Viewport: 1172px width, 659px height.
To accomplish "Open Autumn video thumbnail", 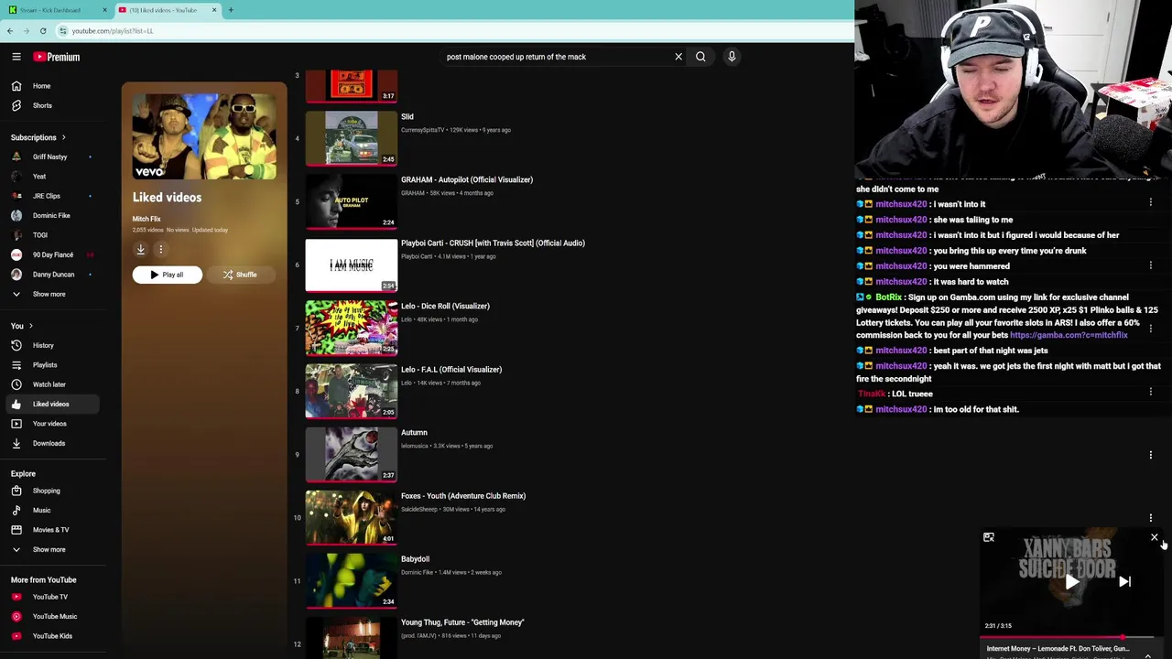I will (x=352, y=454).
